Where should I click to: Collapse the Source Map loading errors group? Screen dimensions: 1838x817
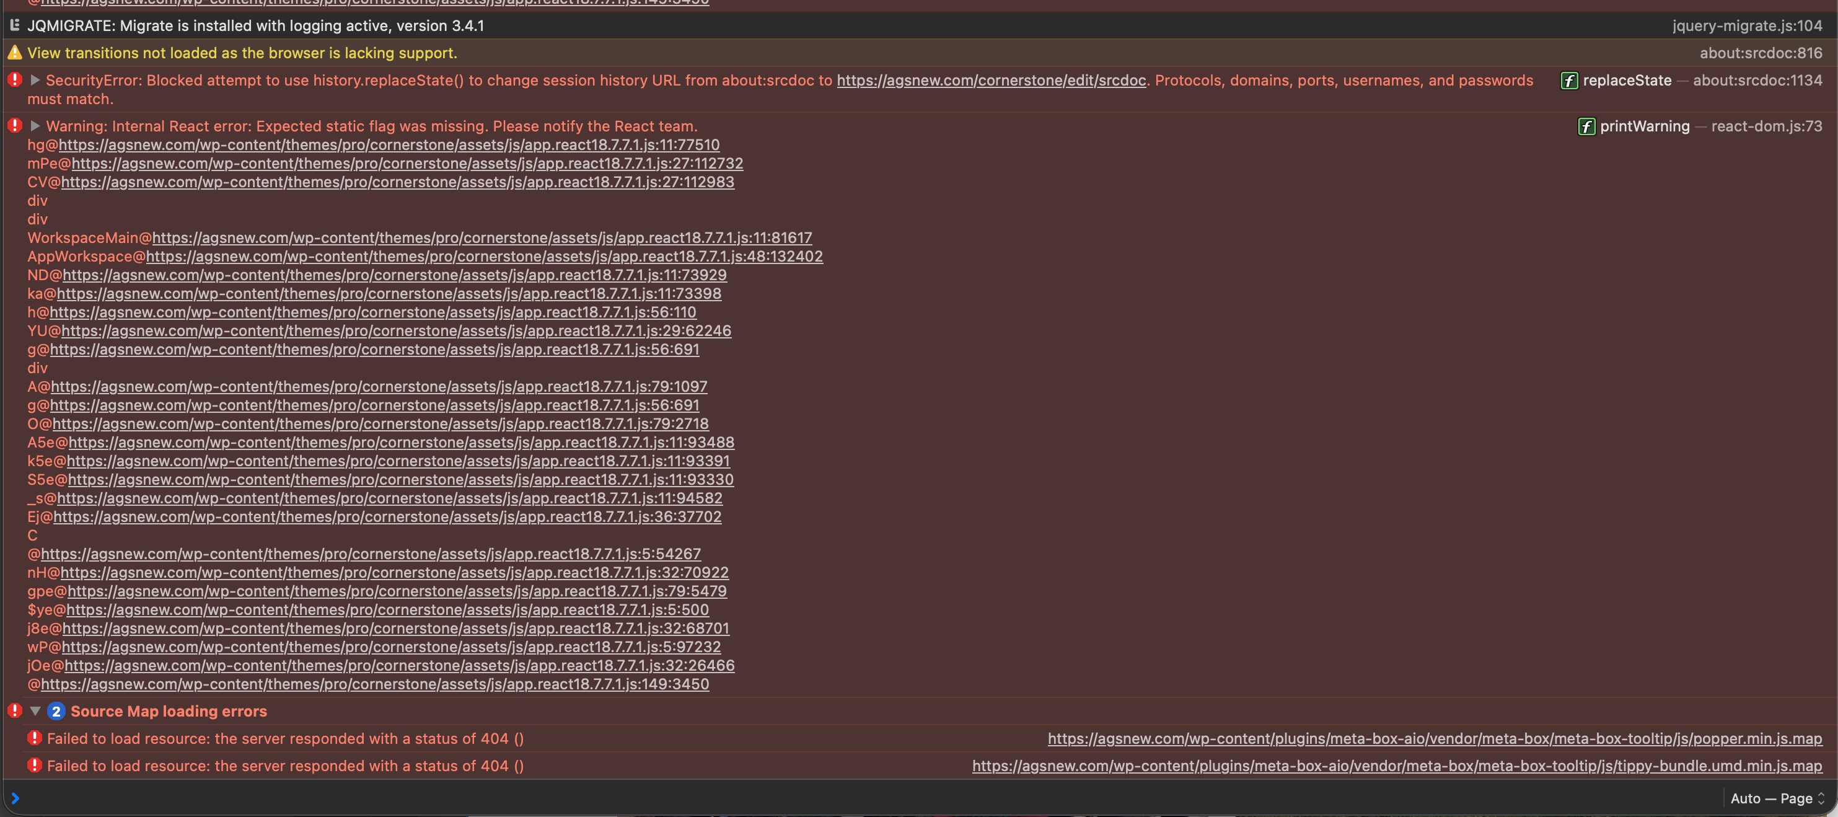click(35, 712)
